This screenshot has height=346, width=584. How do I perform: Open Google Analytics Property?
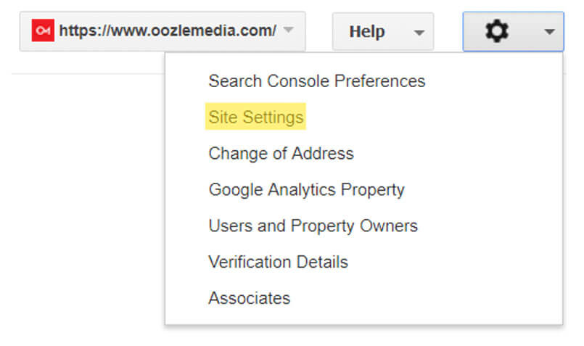pyautogui.click(x=306, y=189)
